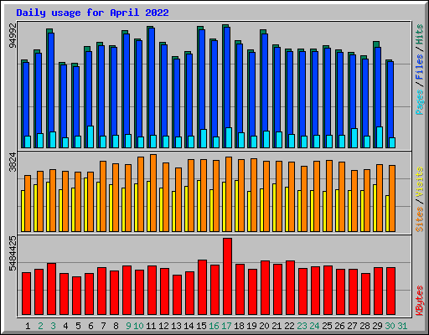Click day 4 on the x-axis
Screen dimensions: 429x335
[x=65, y=326]
